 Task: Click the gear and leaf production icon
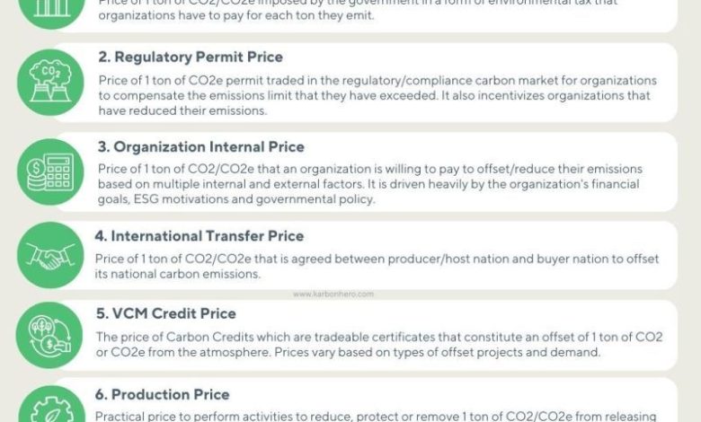pyautogui.click(x=49, y=409)
